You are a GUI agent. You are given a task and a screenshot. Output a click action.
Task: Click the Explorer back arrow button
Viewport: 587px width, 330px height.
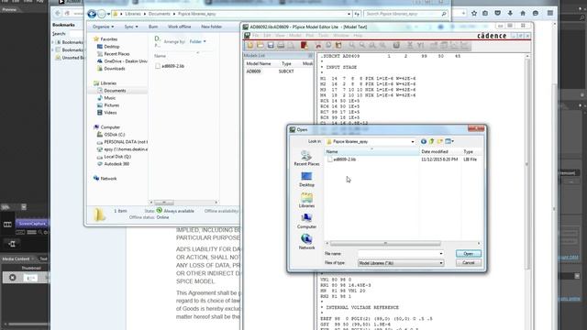pyautogui.click(x=92, y=14)
